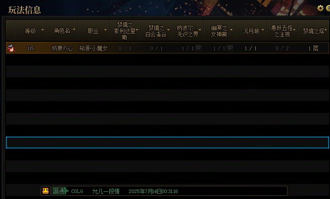
Task: Open the 角色名 column dropdown arrow
Action: 74,29
